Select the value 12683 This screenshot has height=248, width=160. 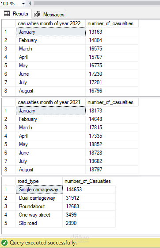point(89,206)
